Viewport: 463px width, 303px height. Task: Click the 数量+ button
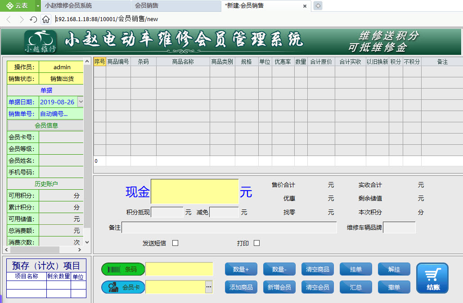[x=241, y=269]
